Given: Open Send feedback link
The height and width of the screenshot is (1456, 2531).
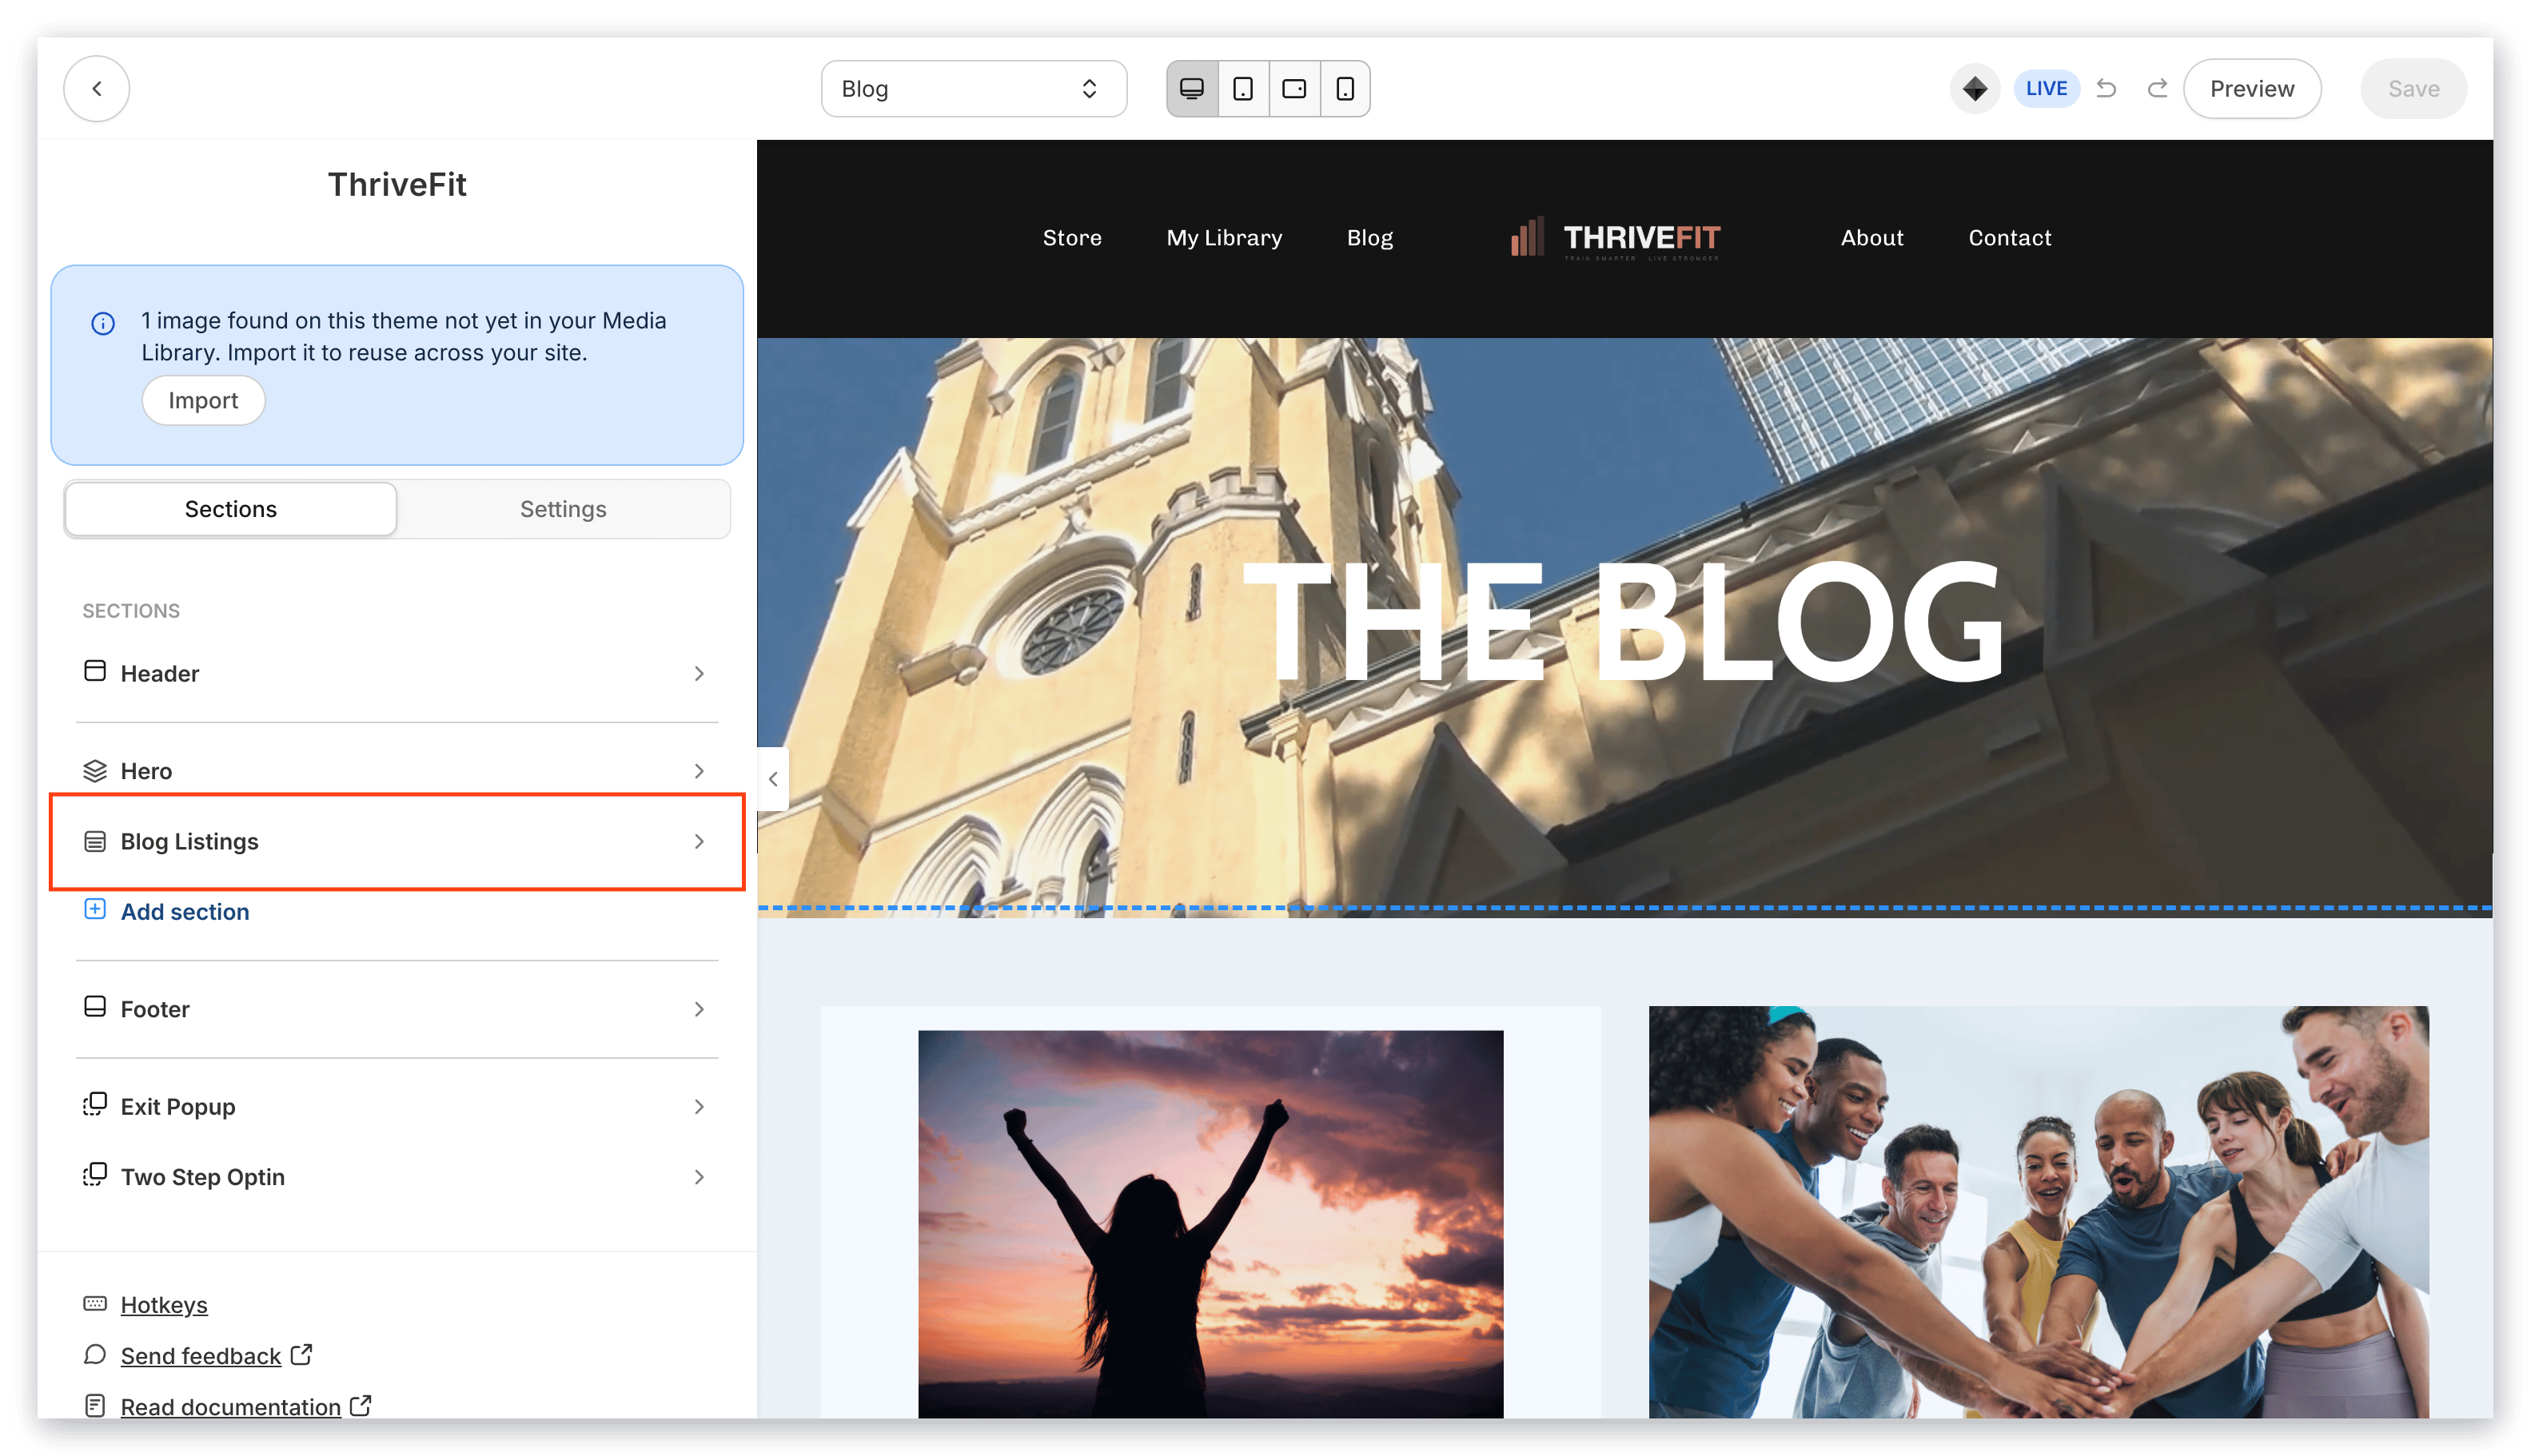Looking at the screenshot, I should 201,1355.
